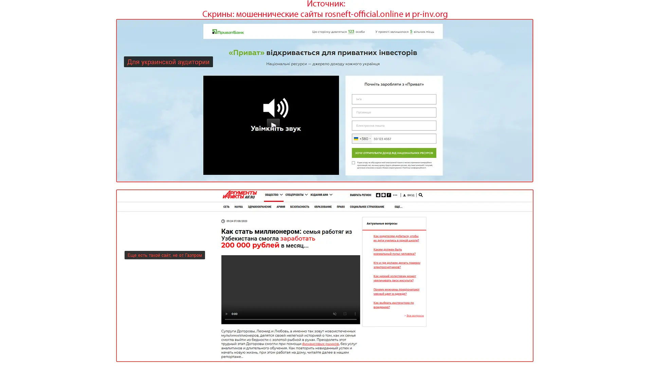
Task: Open the article video's three-dot options menu
Action: click(x=355, y=314)
